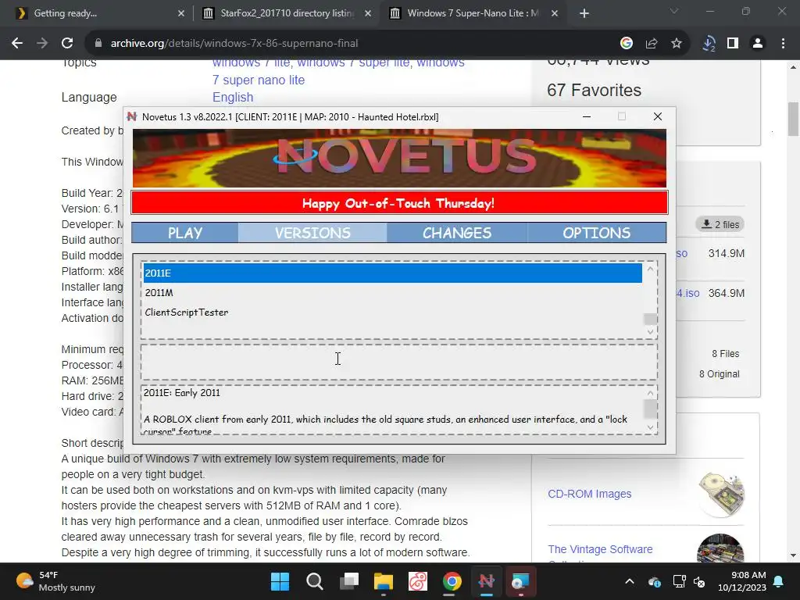Click the taskbar icon right of Novetus
The width and height of the screenshot is (800, 600).
pos(520,581)
